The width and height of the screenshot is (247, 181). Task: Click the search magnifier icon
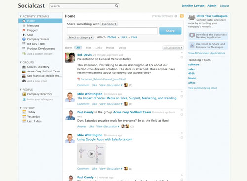tap(117, 6)
